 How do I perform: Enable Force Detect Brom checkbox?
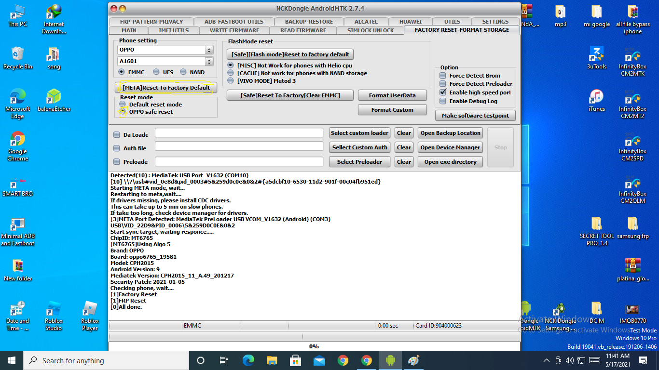point(443,75)
